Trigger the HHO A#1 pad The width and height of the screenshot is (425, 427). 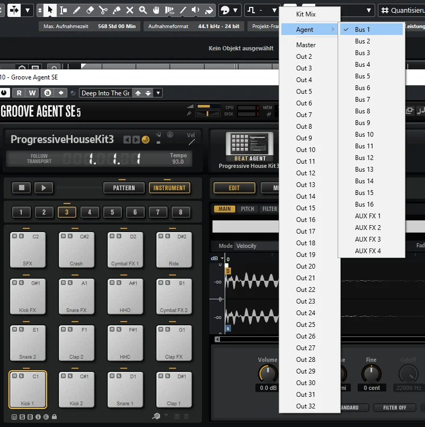125,296
